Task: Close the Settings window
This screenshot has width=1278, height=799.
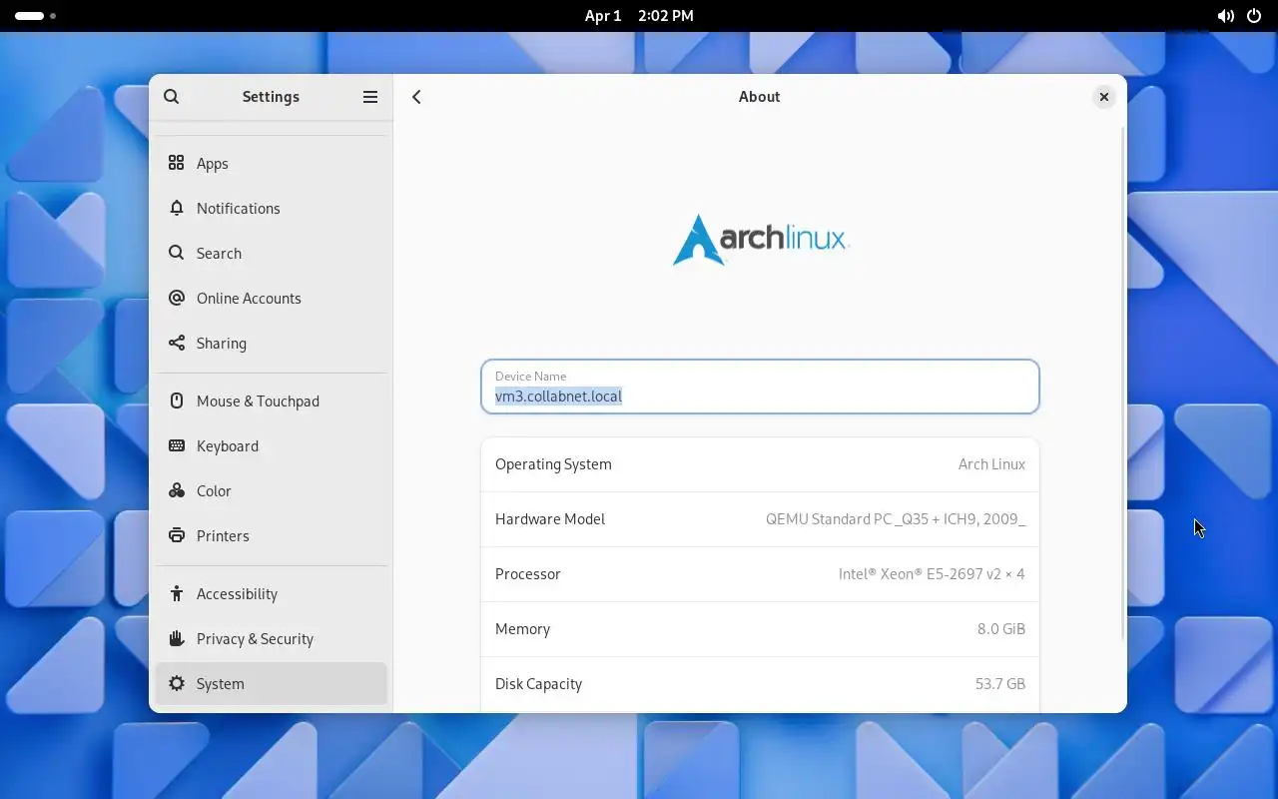Action: [1103, 97]
